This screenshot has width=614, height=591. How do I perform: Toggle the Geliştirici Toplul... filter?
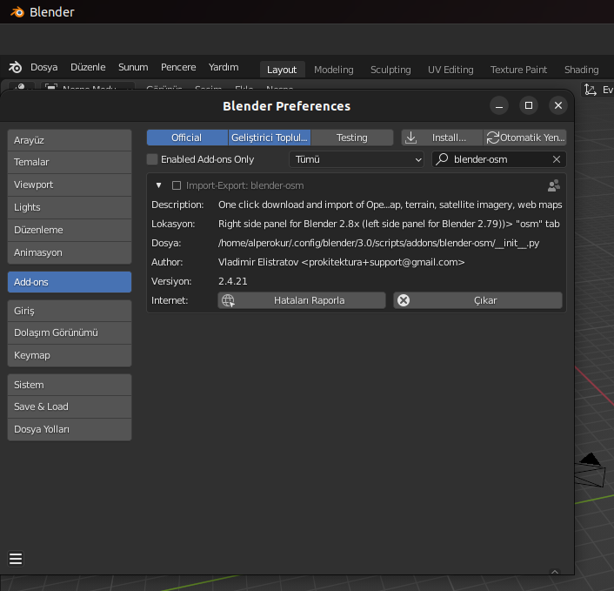270,138
